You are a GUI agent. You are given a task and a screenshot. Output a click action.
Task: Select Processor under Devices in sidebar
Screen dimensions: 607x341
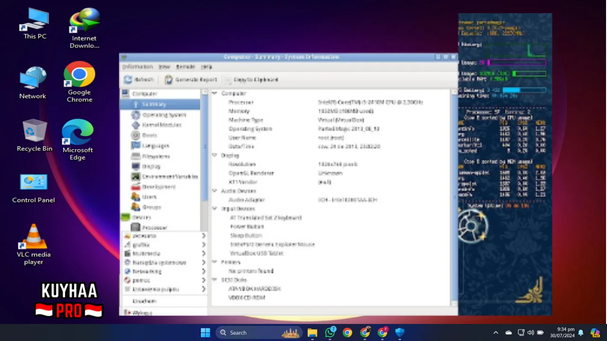[x=149, y=227]
